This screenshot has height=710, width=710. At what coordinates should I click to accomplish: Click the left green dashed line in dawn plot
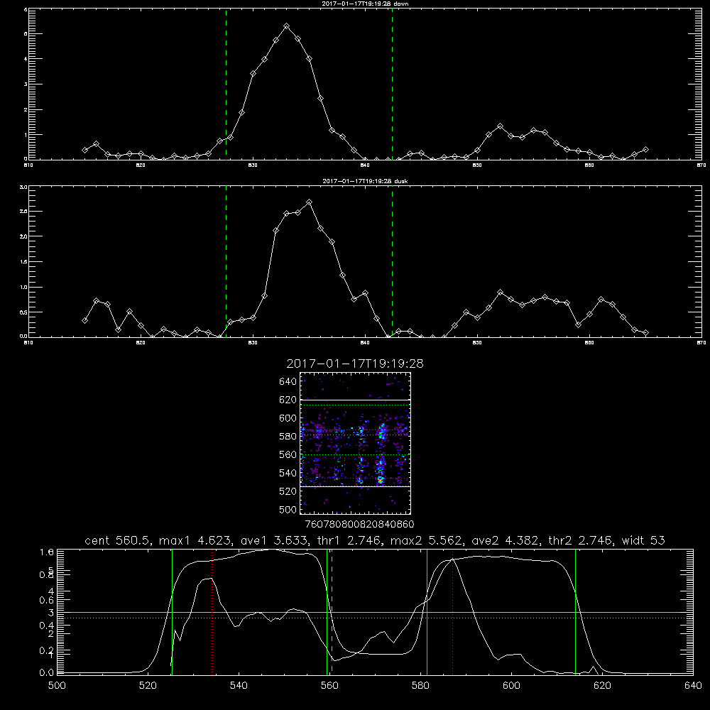tap(226, 84)
